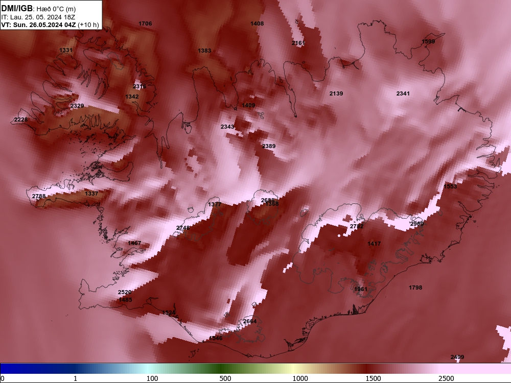Click the map value 2316
Viewport: 511px width, 383px height.
coord(140,86)
